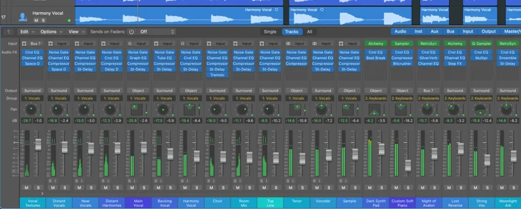Solo the Custom Soft Piano channel
This screenshot has height=209, width=521.
click(x=408, y=188)
